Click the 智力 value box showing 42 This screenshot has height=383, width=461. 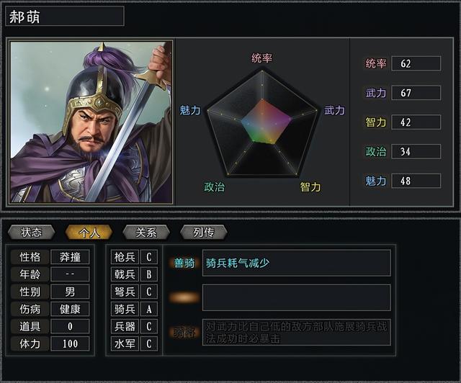click(x=416, y=122)
